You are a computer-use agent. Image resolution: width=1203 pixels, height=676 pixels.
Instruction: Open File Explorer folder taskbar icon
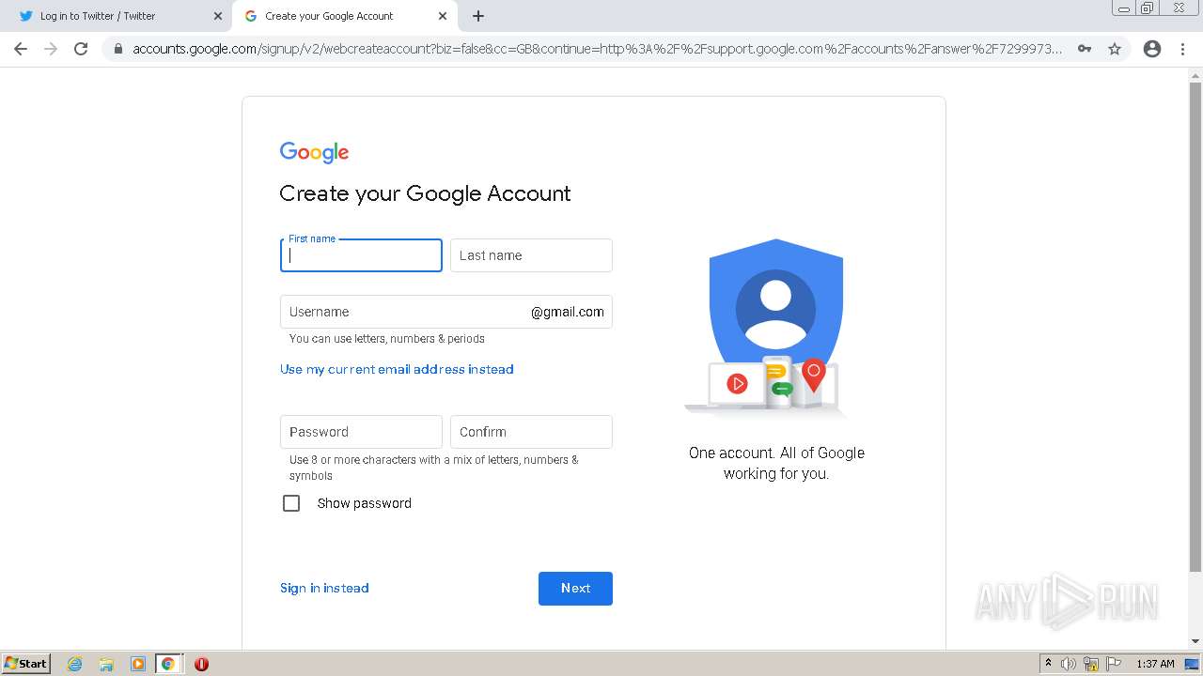pyautogui.click(x=106, y=664)
